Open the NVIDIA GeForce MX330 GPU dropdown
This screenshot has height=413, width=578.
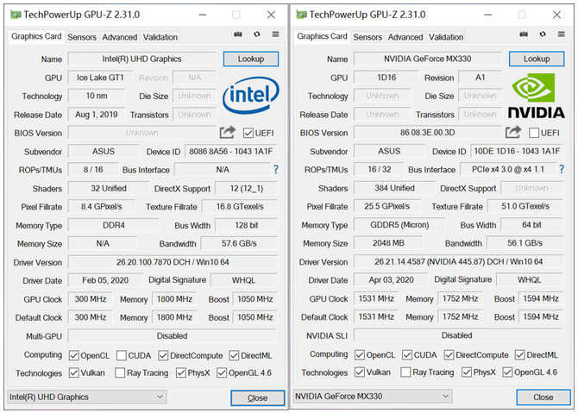(x=371, y=397)
